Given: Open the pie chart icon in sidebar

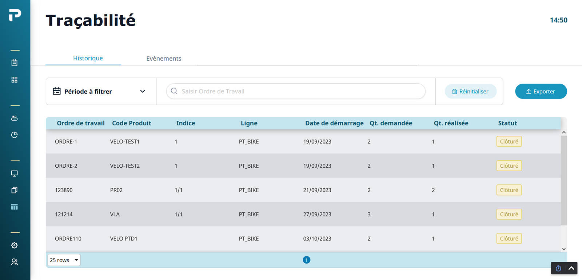Looking at the screenshot, I should pyautogui.click(x=15, y=135).
